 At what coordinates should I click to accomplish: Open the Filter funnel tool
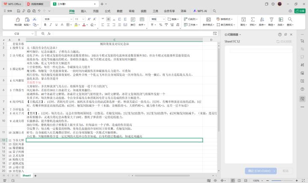[x=272, y=19]
